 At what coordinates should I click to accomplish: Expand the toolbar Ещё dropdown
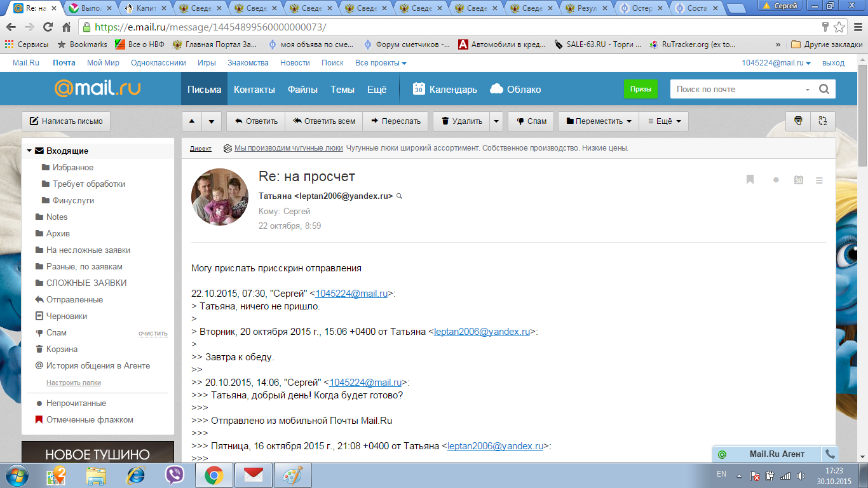tap(663, 121)
